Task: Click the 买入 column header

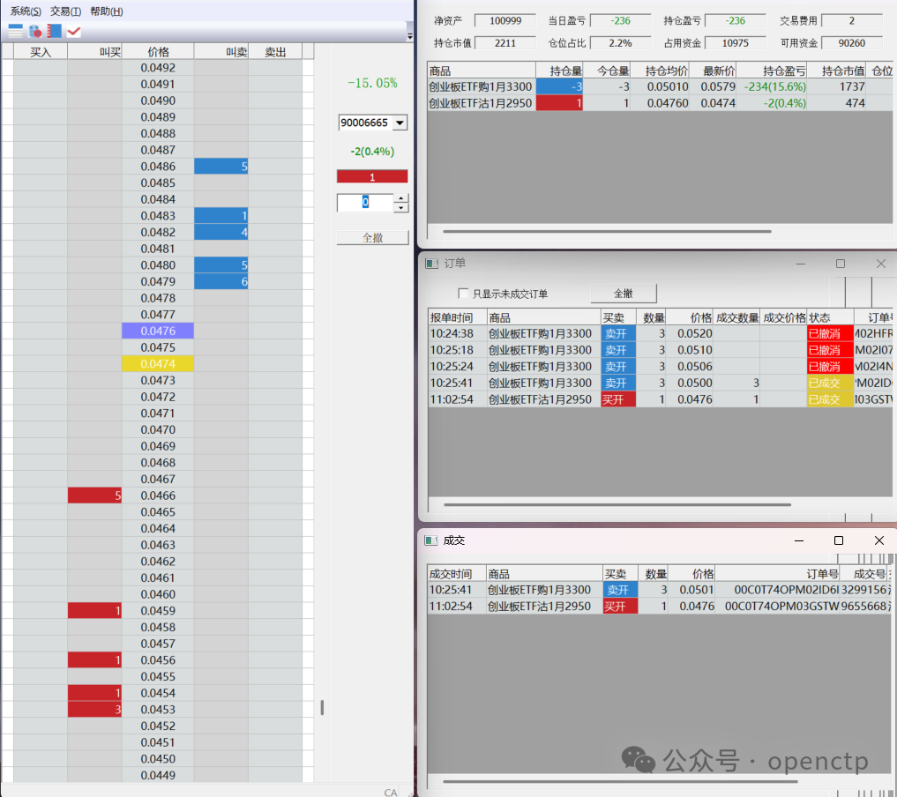Action: pyautogui.click(x=41, y=52)
